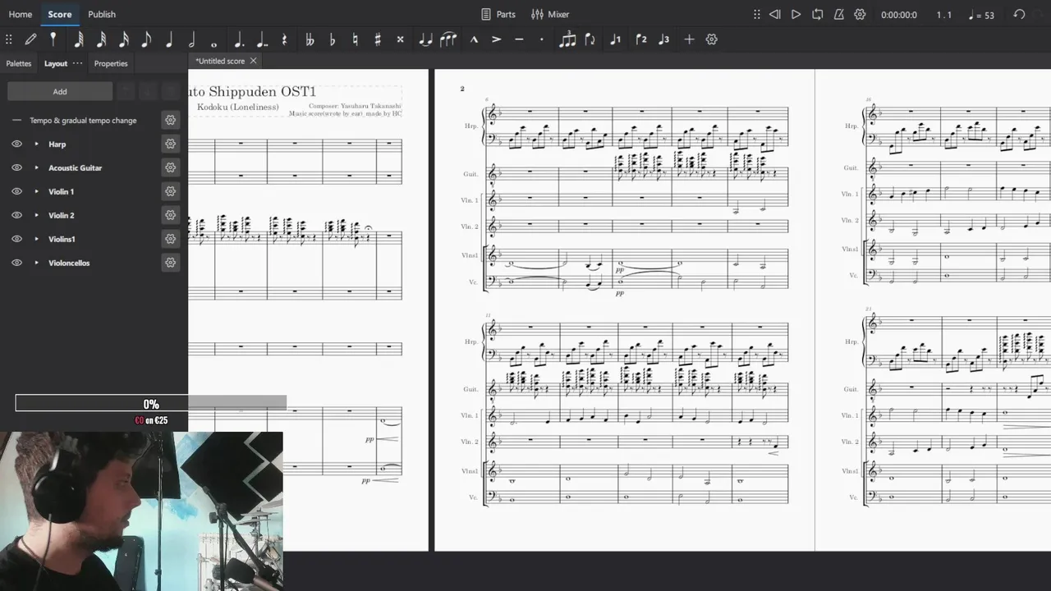Select half note duration

click(191, 39)
